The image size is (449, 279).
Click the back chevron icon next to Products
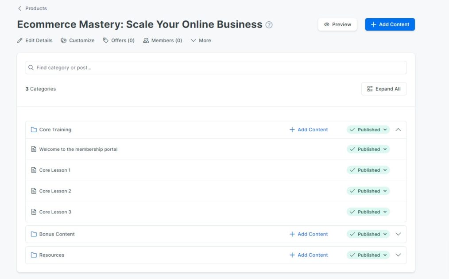pos(20,8)
